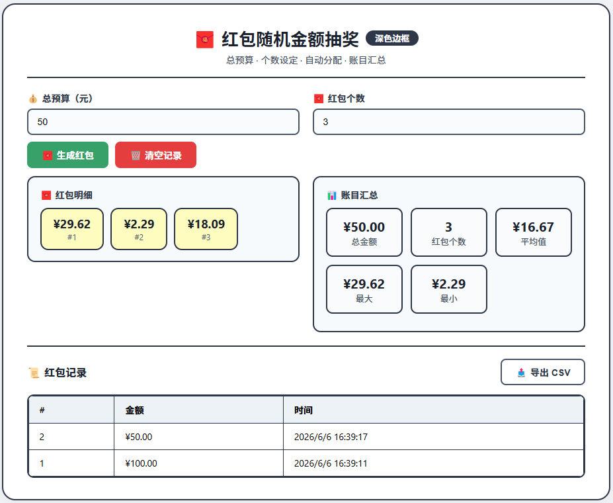
Task: Click the ¥16.67 平均值 summary card
Action: click(x=534, y=232)
